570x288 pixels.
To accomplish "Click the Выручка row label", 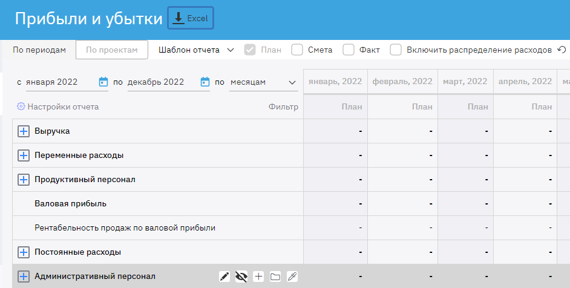I will 52,131.
